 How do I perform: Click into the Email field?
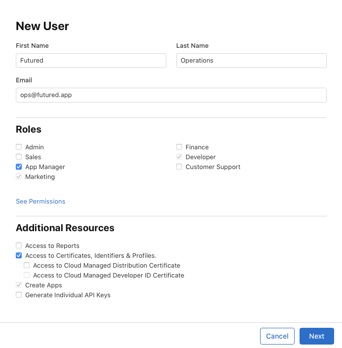coord(171,95)
